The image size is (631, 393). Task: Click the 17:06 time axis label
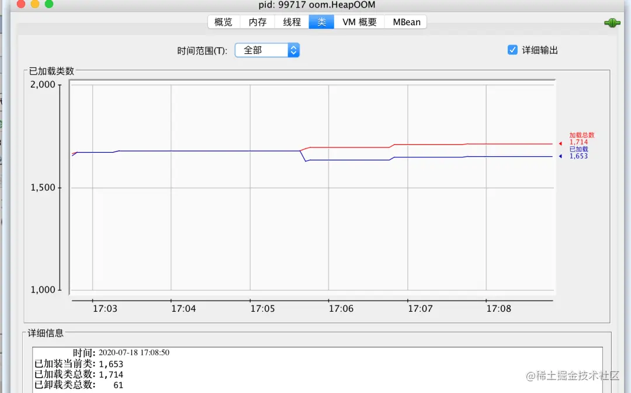(341, 309)
